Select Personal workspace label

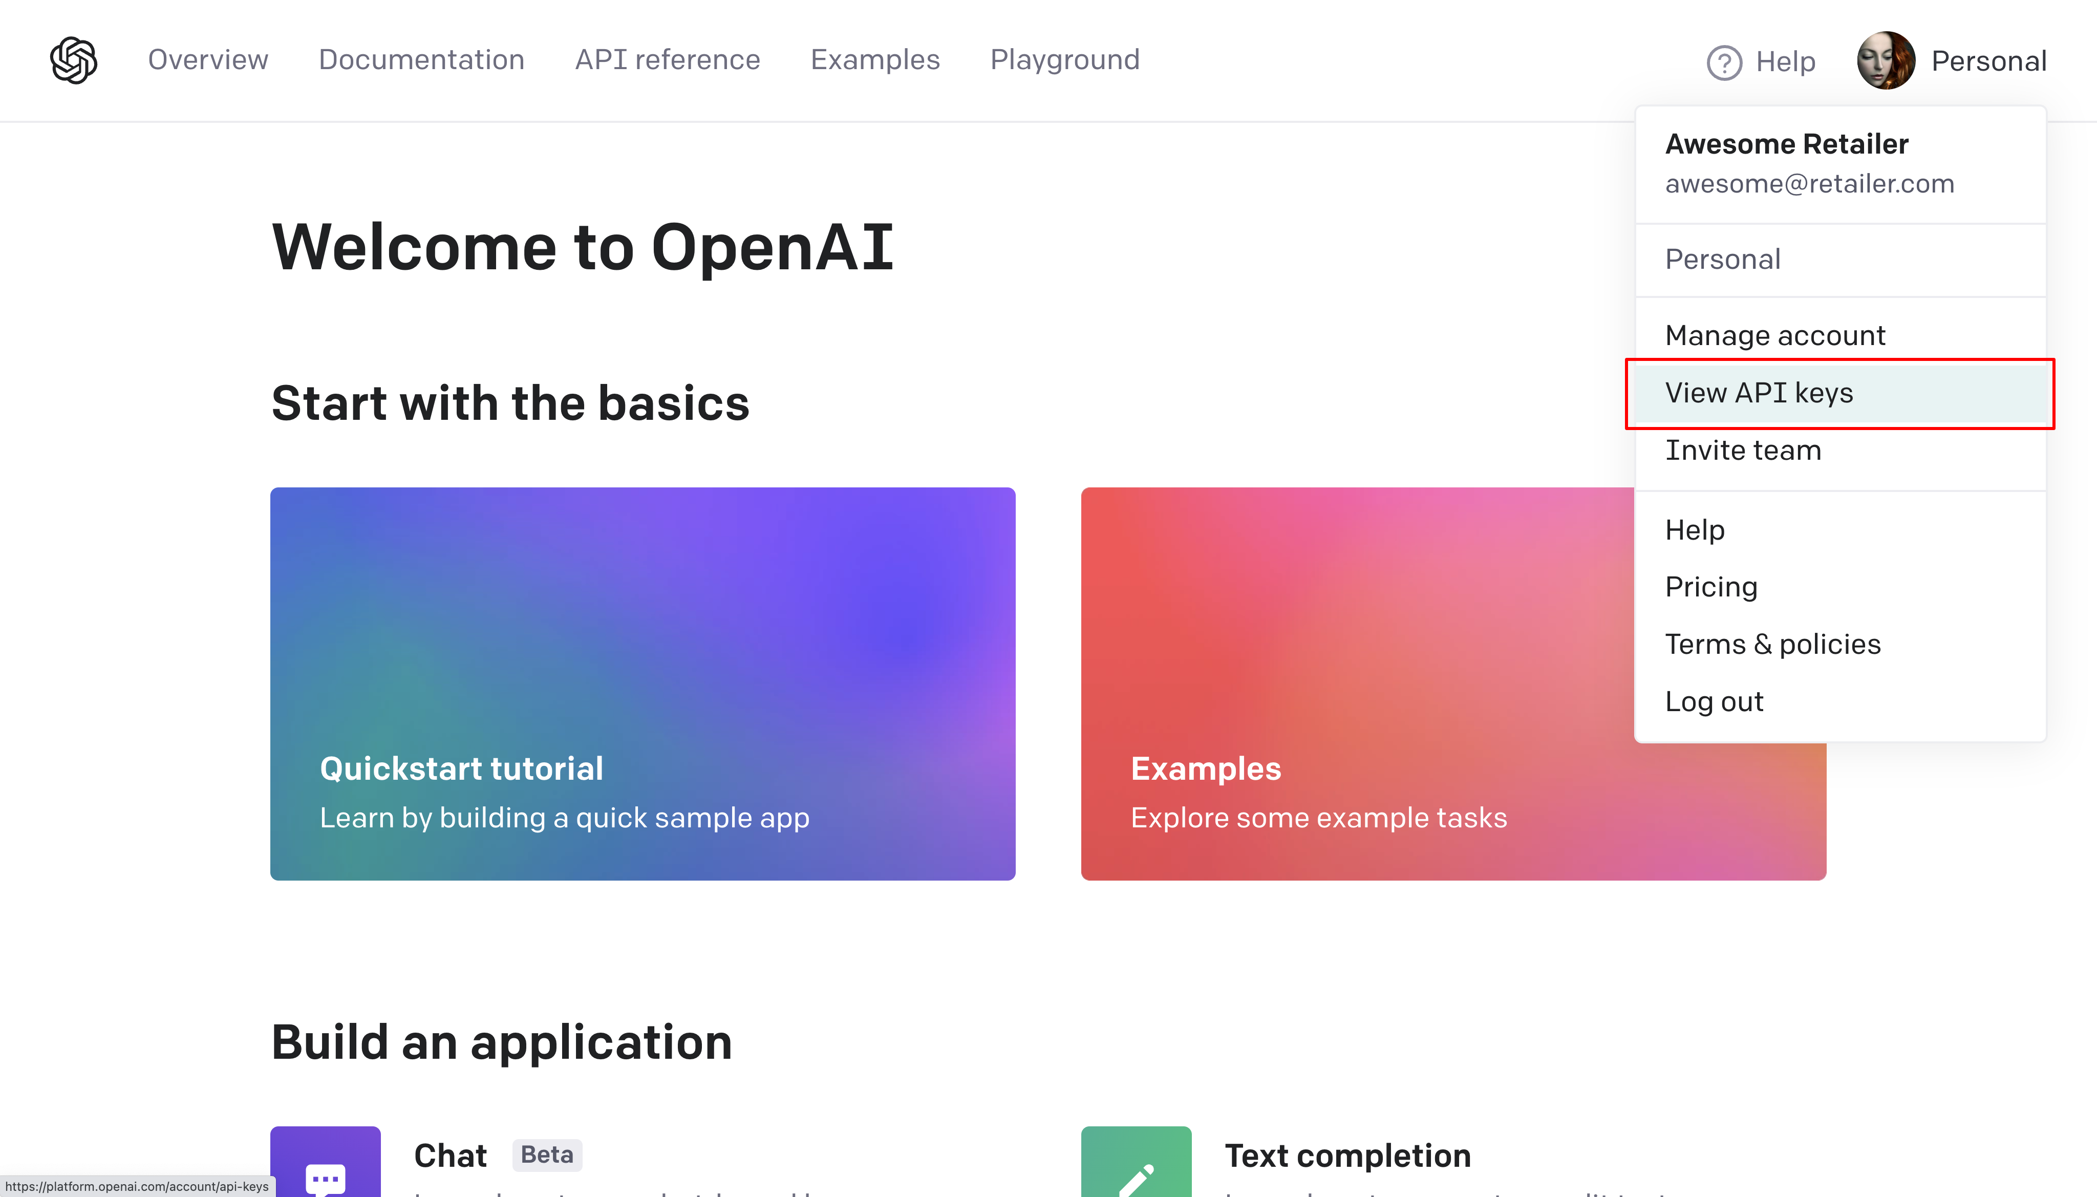[x=1723, y=259]
